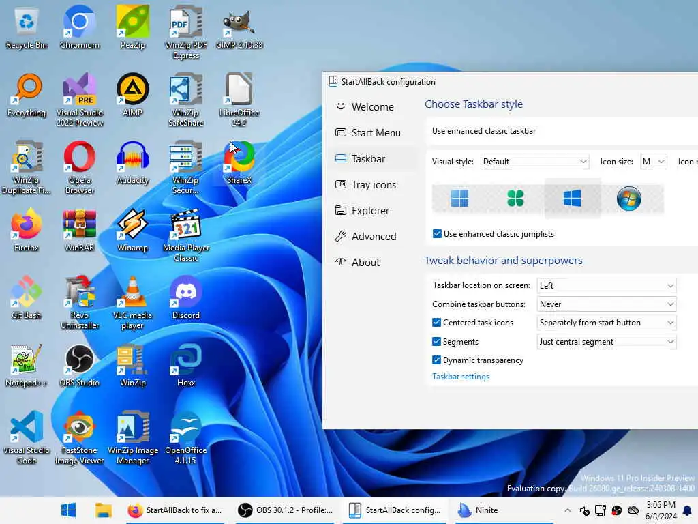Open the Just central segment dropdown
This screenshot has width=698, height=524.
point(607,342)
